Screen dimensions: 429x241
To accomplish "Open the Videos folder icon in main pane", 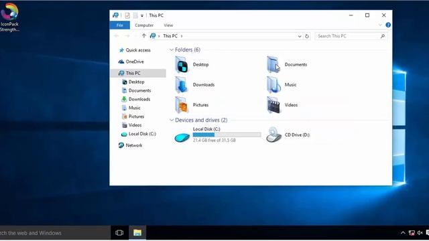I will pyautogui.click(x=273, y=105).
